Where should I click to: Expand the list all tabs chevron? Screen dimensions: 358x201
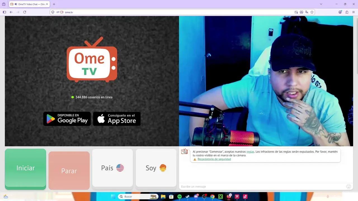coord(321,4)
